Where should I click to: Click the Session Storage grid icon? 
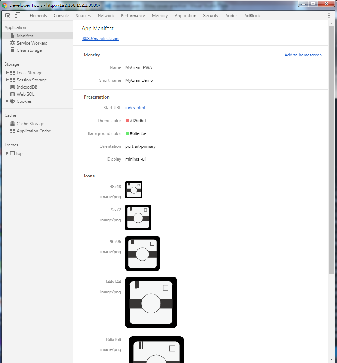(13, 80)
